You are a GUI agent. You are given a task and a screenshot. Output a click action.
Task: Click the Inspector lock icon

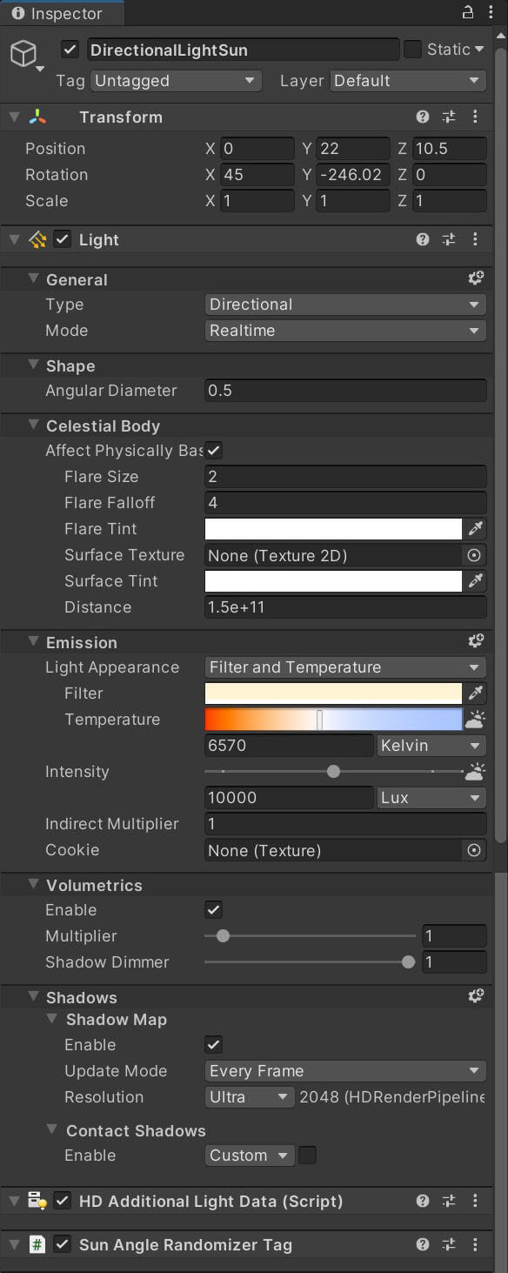(468, 12)
